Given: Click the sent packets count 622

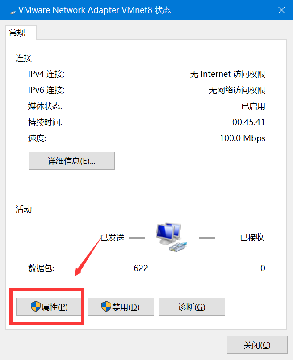Looking at the screenshot, I should coord(141,268).
